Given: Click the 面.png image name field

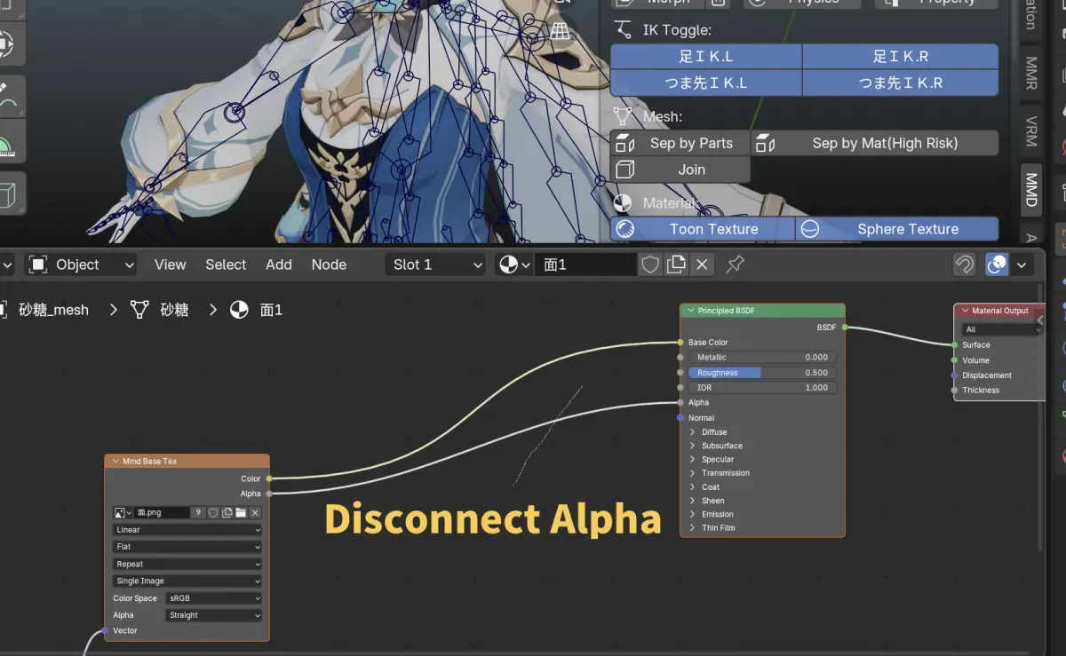Looking at the screenshot, I should [162, 513].
